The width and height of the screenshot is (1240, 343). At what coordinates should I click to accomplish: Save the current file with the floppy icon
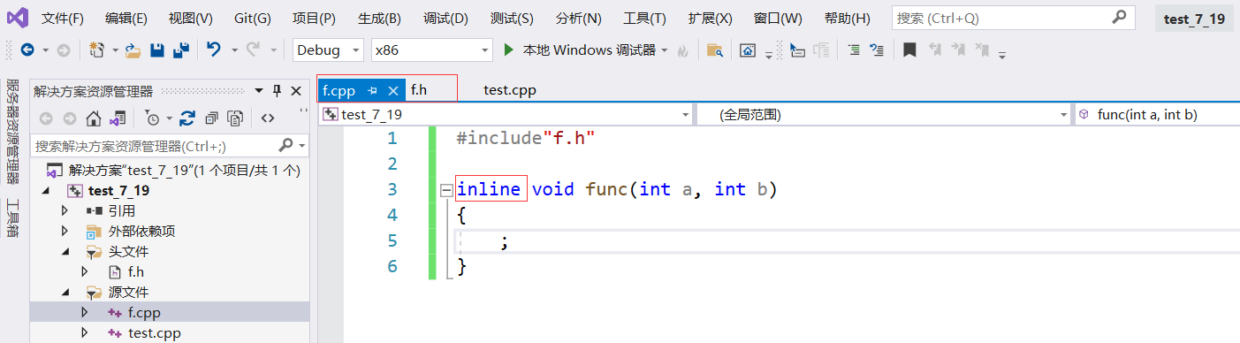(157, 50)
